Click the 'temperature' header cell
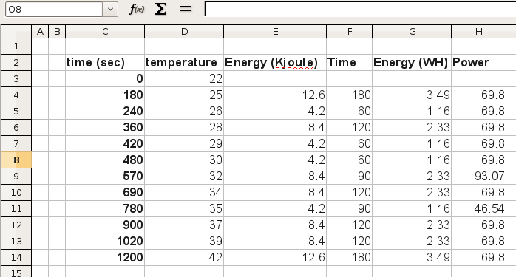516x277 pixels. pos(184,63)
